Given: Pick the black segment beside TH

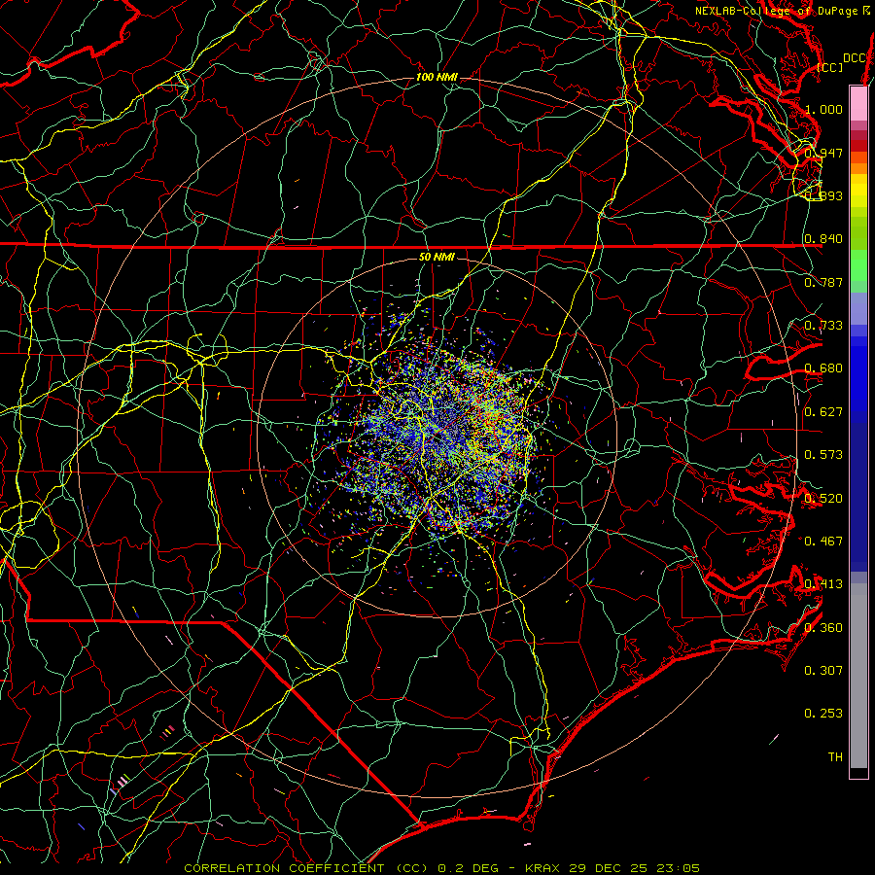Looking at the screenshot, I should (858, 772).
